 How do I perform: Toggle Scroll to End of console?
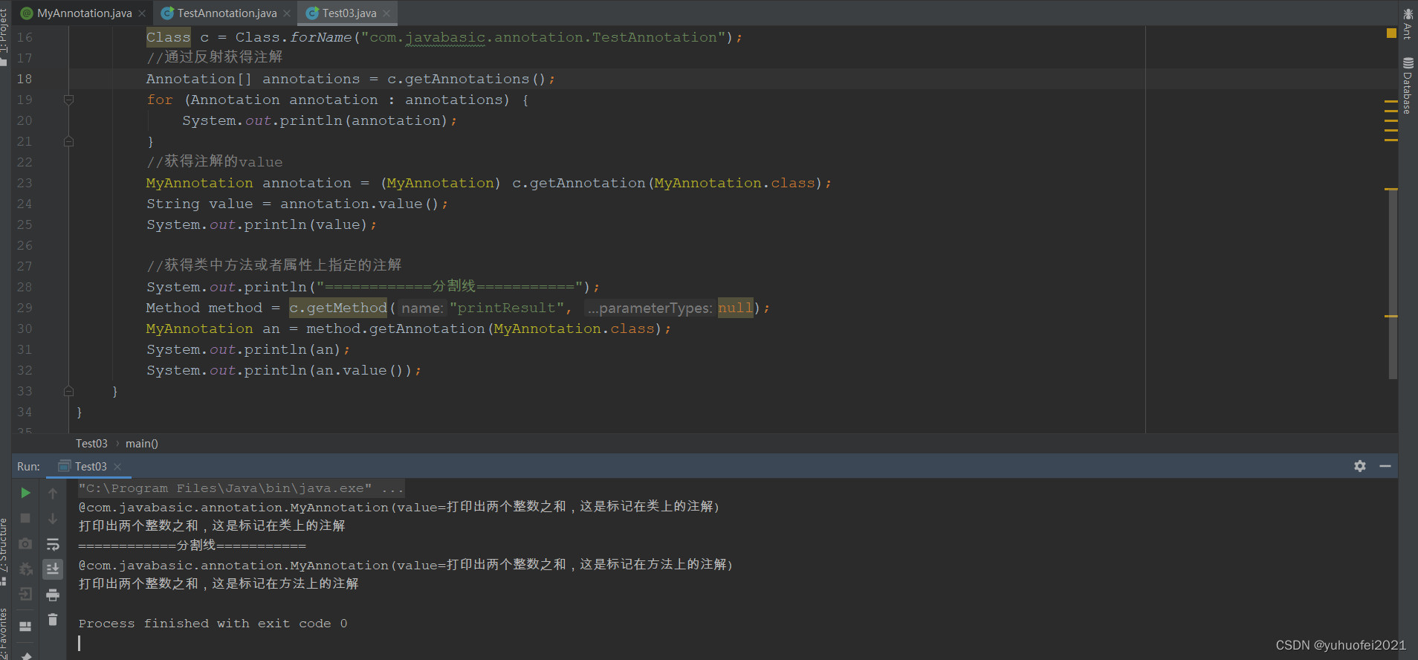53,569
